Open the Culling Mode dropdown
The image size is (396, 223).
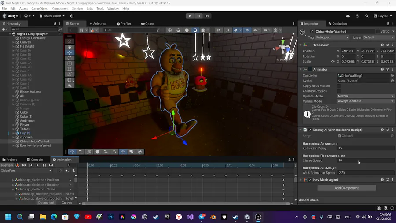coord(366,101)
